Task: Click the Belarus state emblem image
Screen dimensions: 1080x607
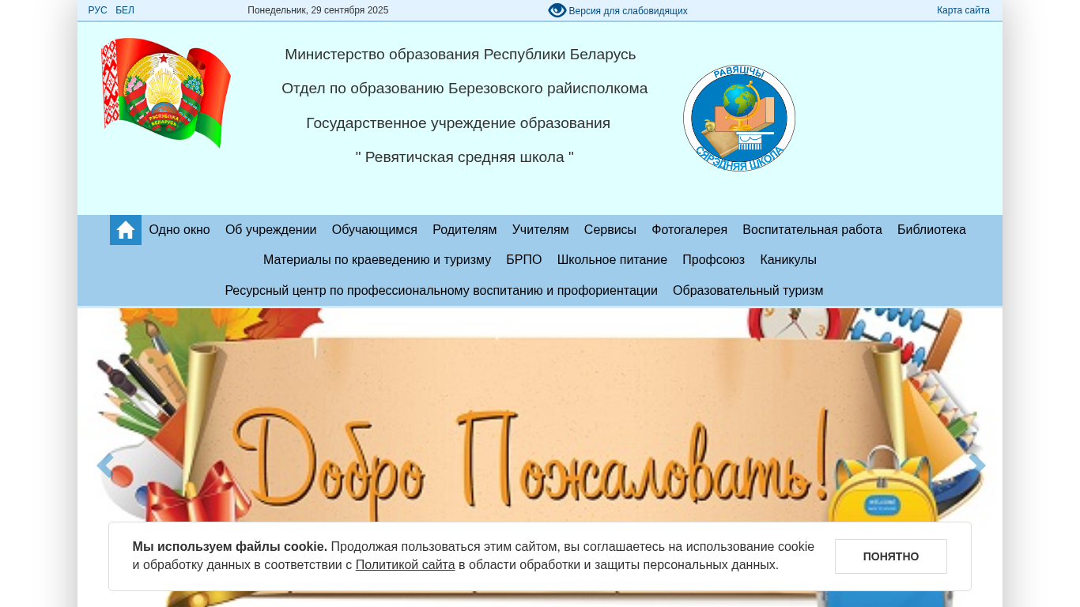Action: point(166,93)
